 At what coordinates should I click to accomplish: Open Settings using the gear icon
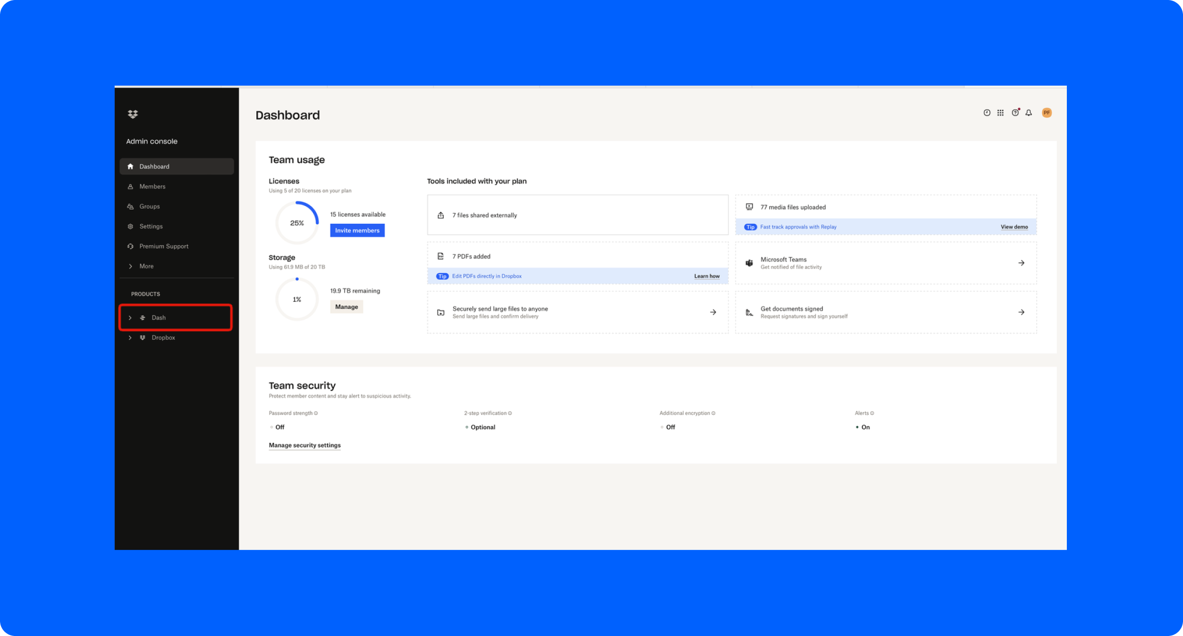131,226
